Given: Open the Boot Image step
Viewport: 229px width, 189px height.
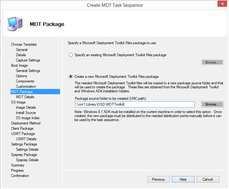Looking at the screenshot, I should tap(19, 65).
